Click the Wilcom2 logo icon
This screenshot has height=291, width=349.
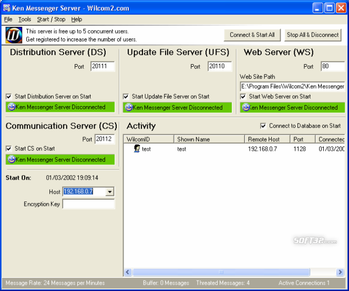14,35
